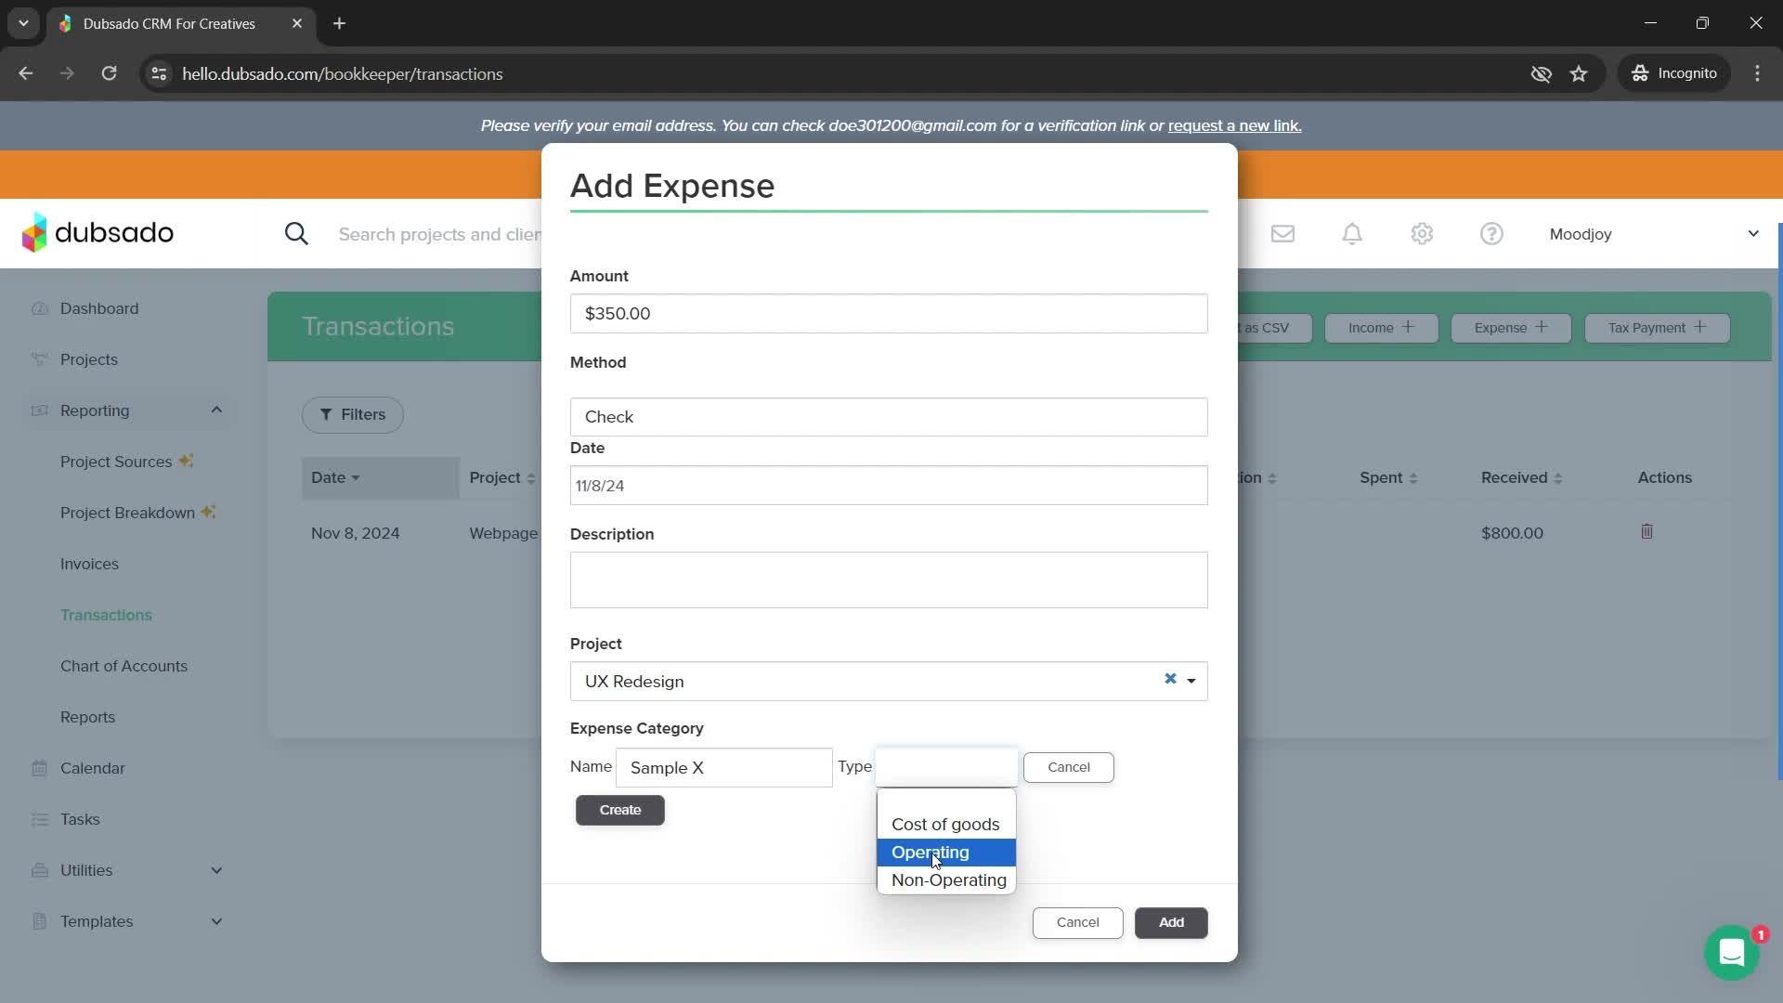Open search magnifier icon
The width and height of the screenshot is (1783, 1003).
[296, 234]
